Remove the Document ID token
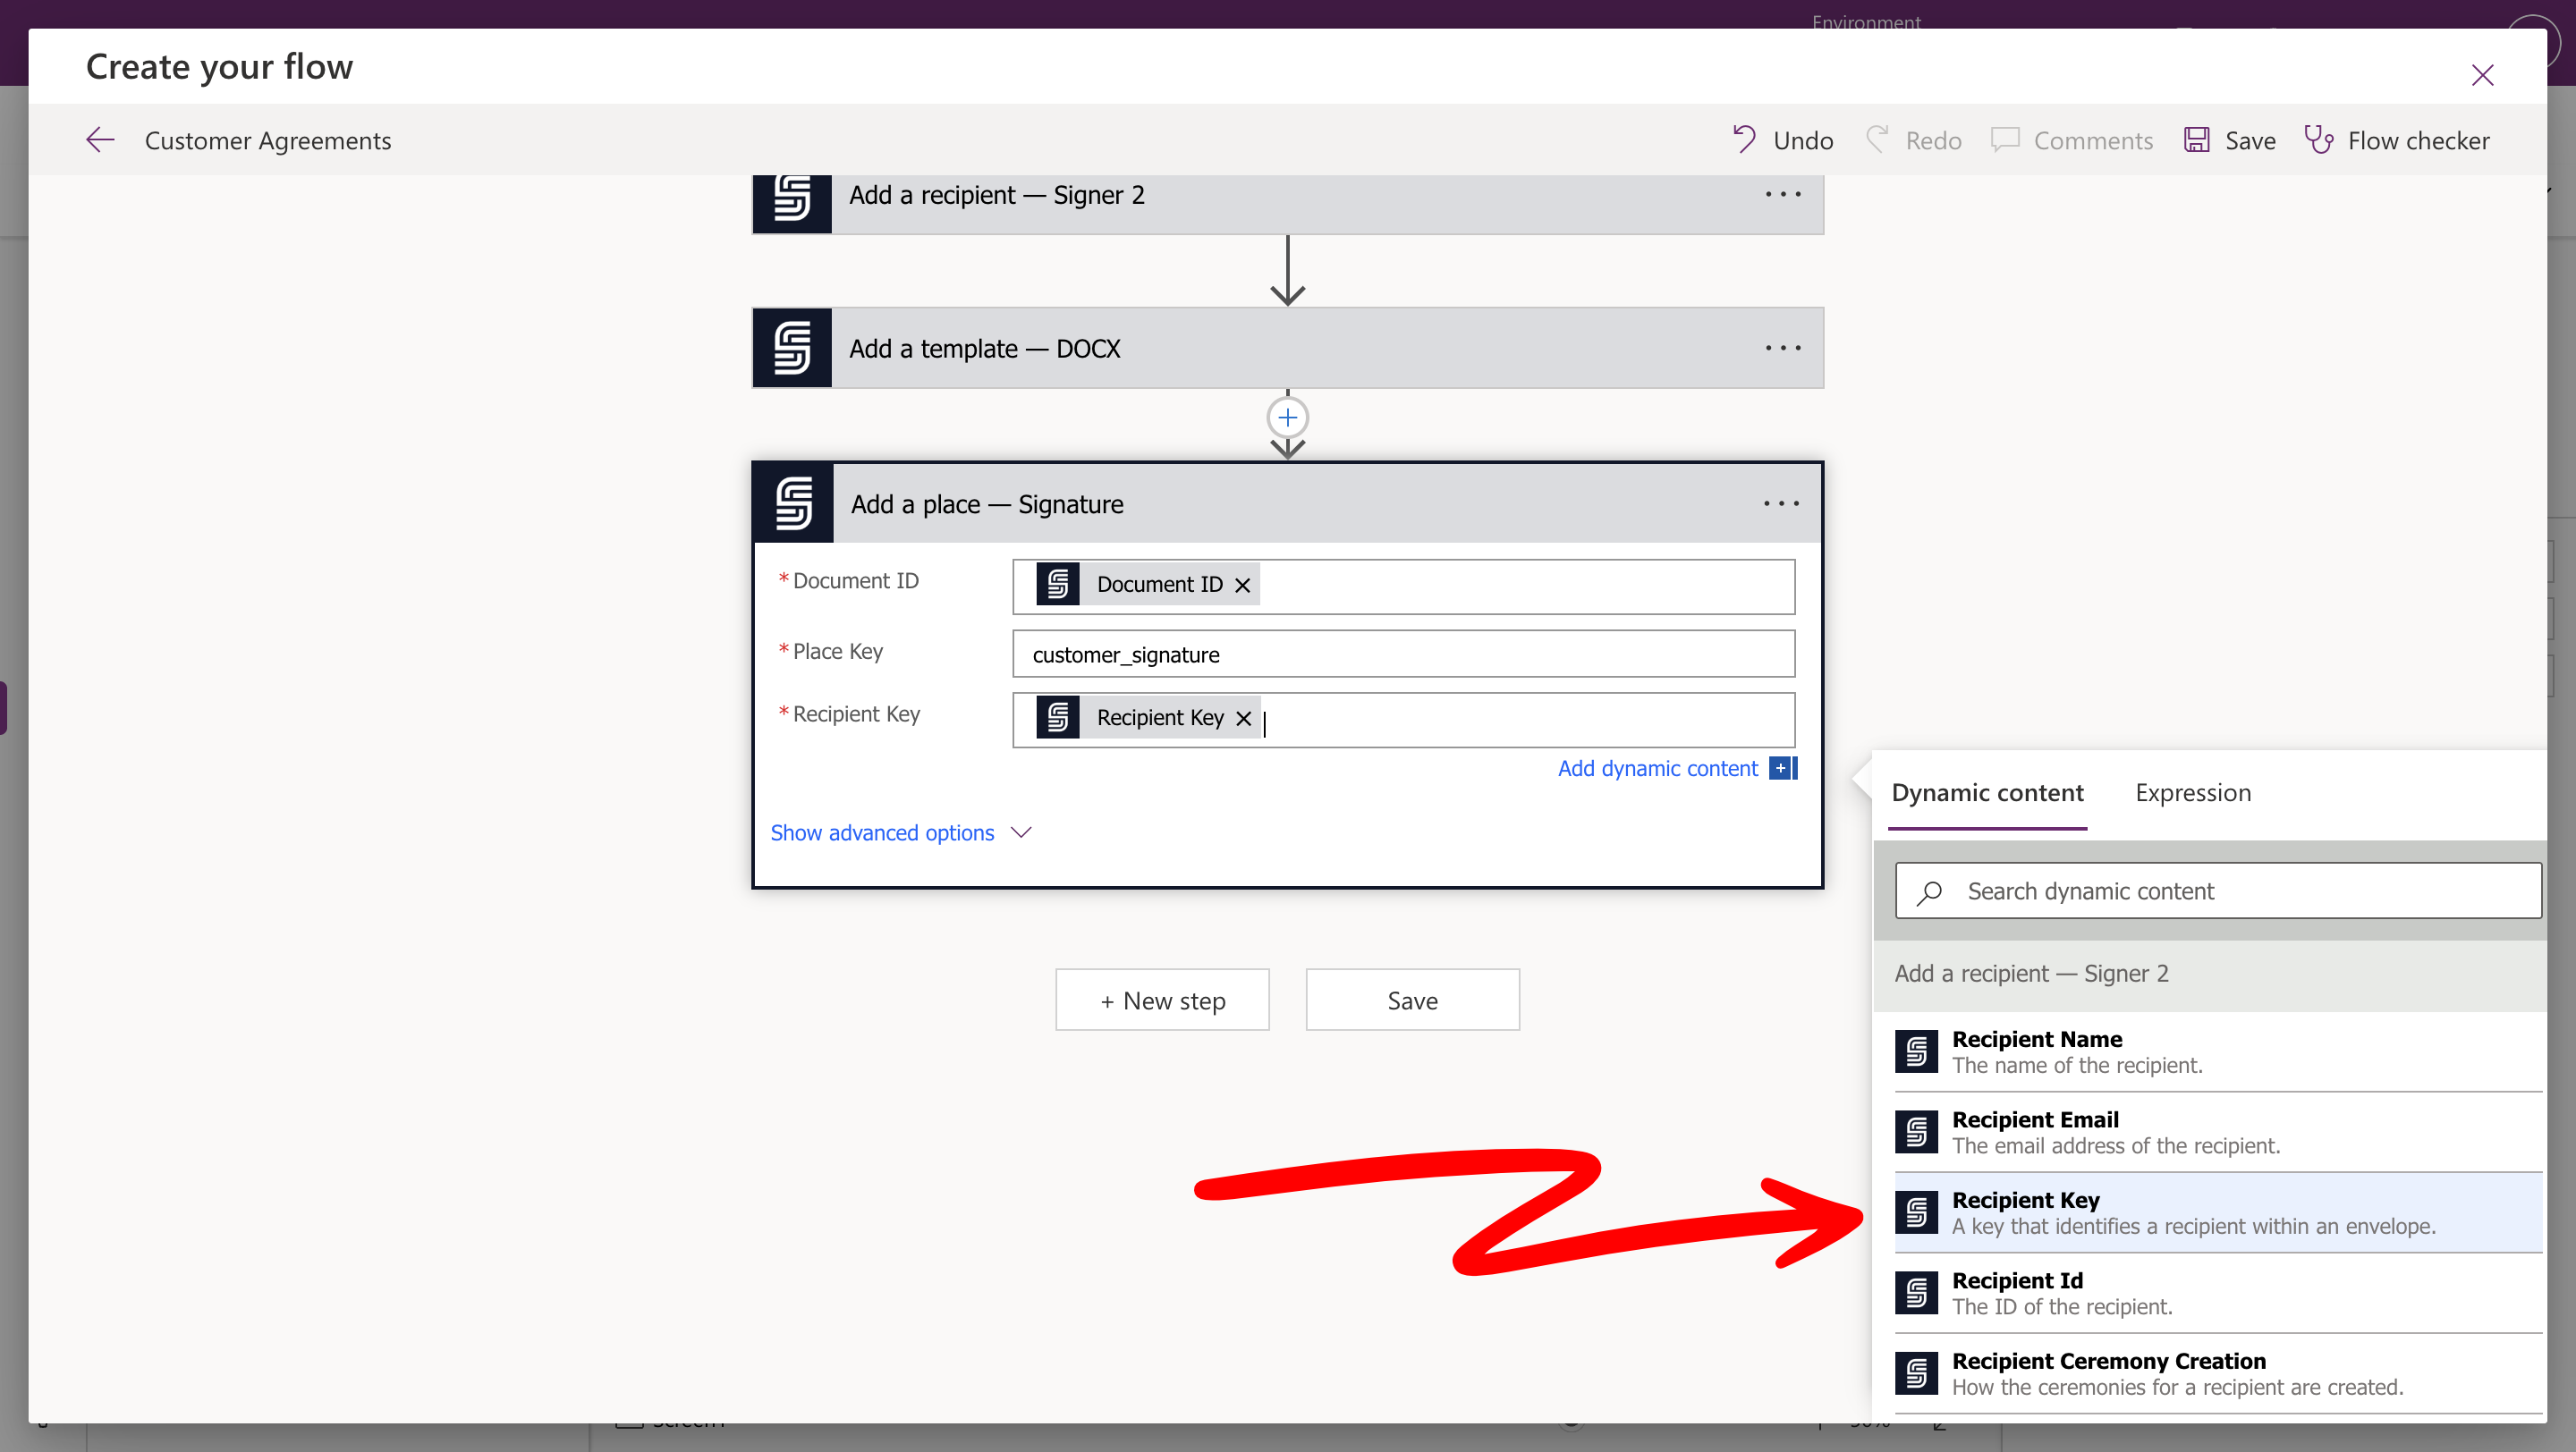2576x1452 pixels. [x=1242, y=586]
